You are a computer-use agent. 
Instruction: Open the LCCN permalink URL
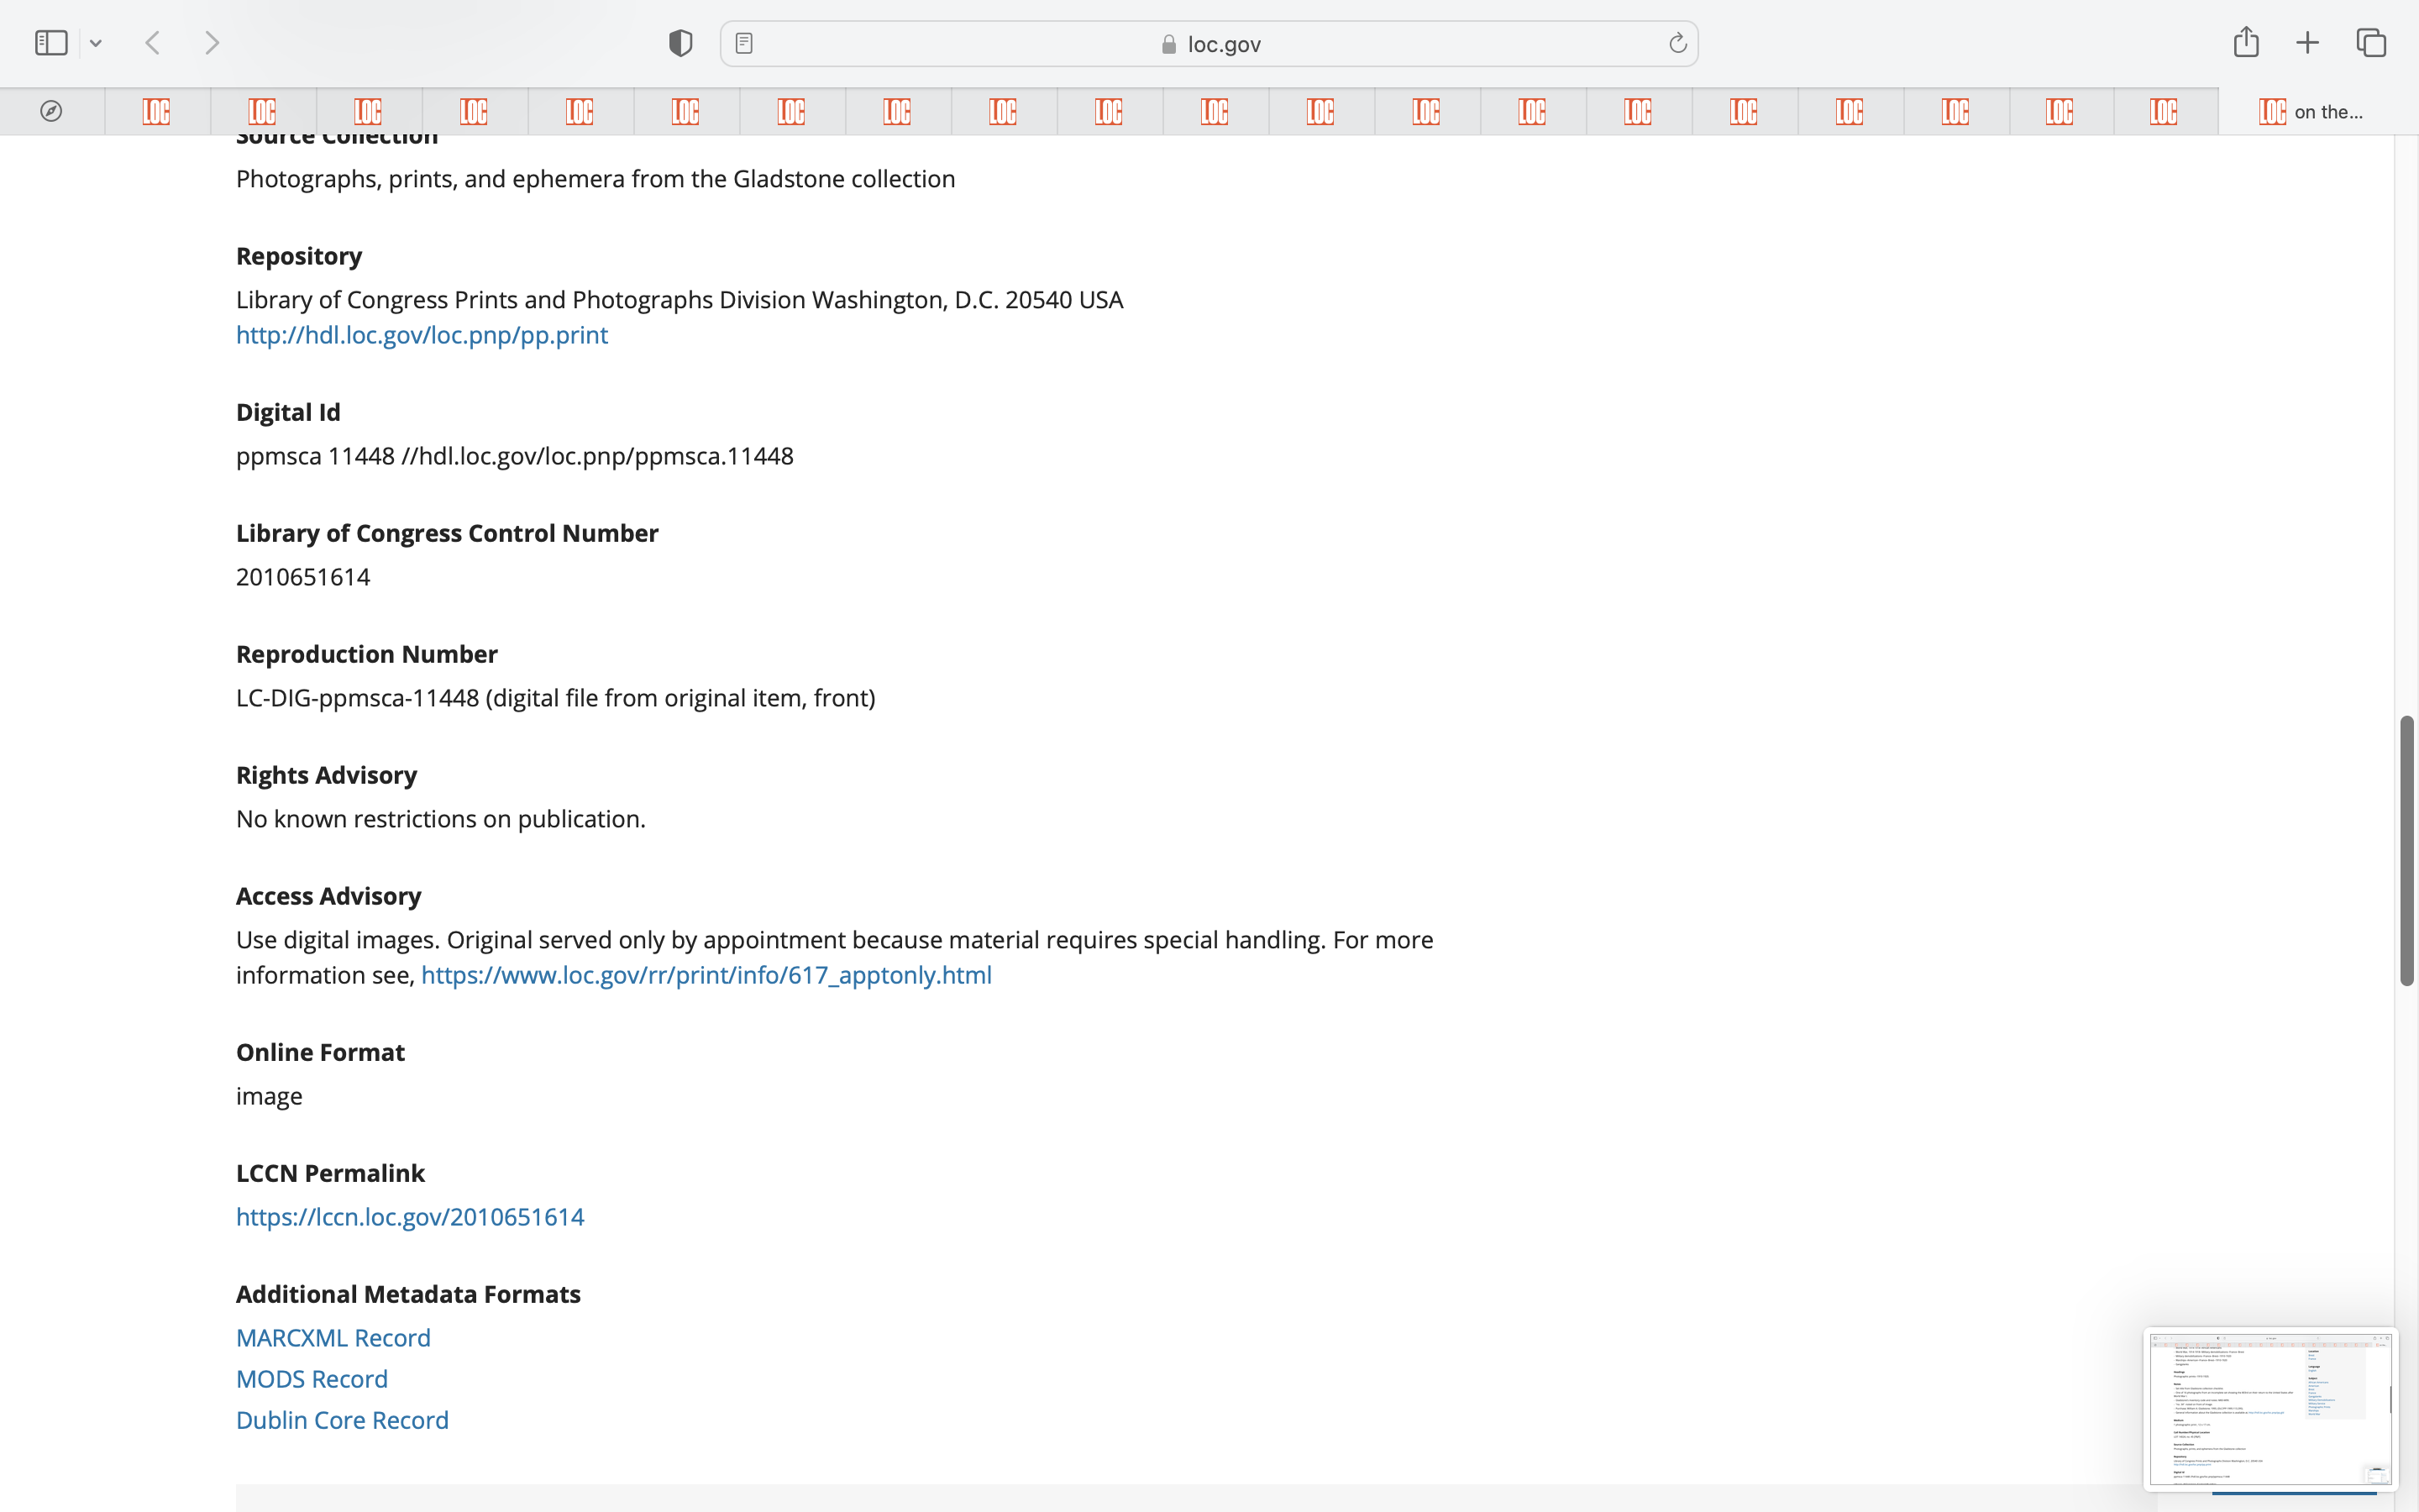point(409,1217)
